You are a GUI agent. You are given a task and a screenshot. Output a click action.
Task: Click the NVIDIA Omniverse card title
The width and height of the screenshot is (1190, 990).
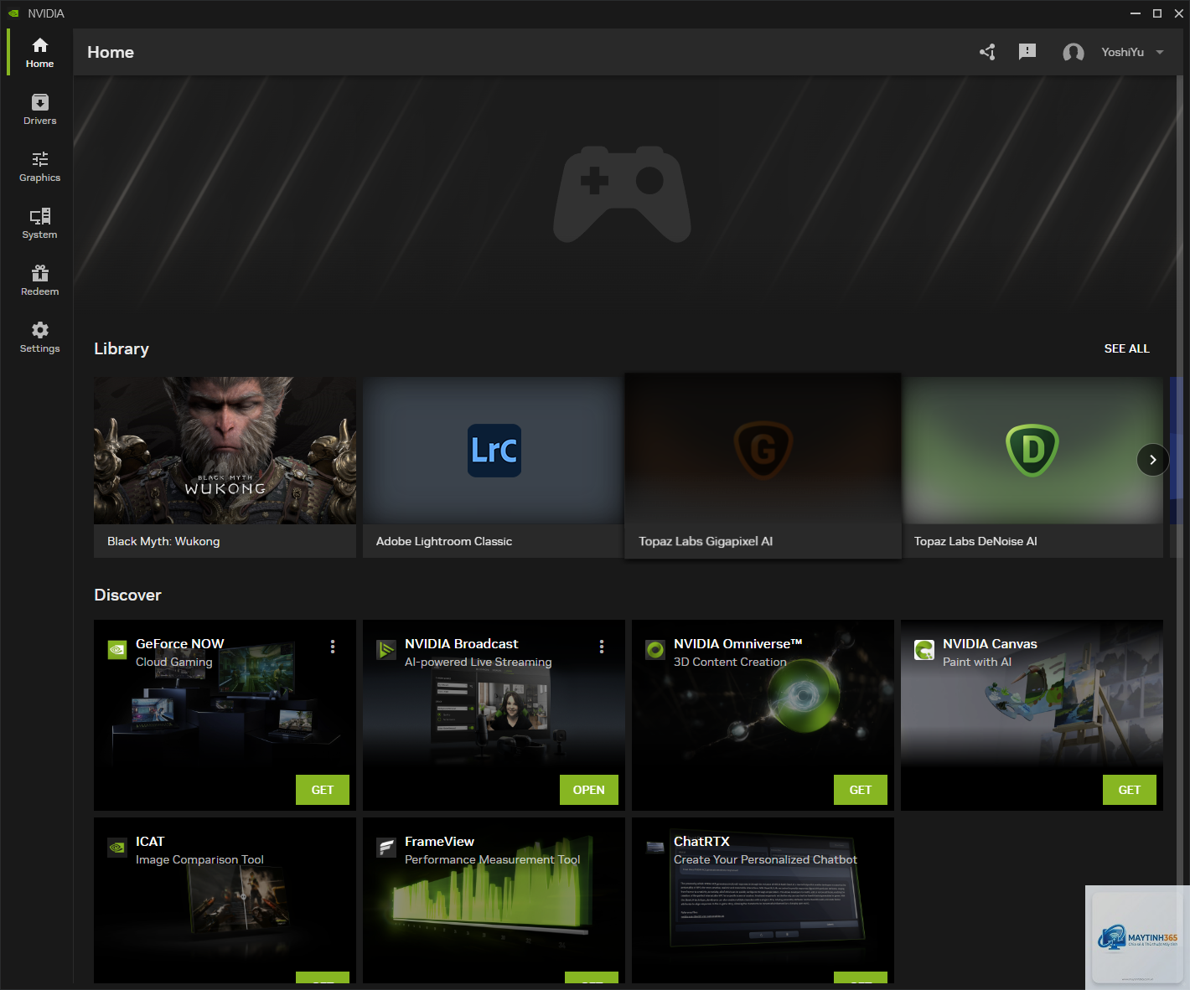738,644
